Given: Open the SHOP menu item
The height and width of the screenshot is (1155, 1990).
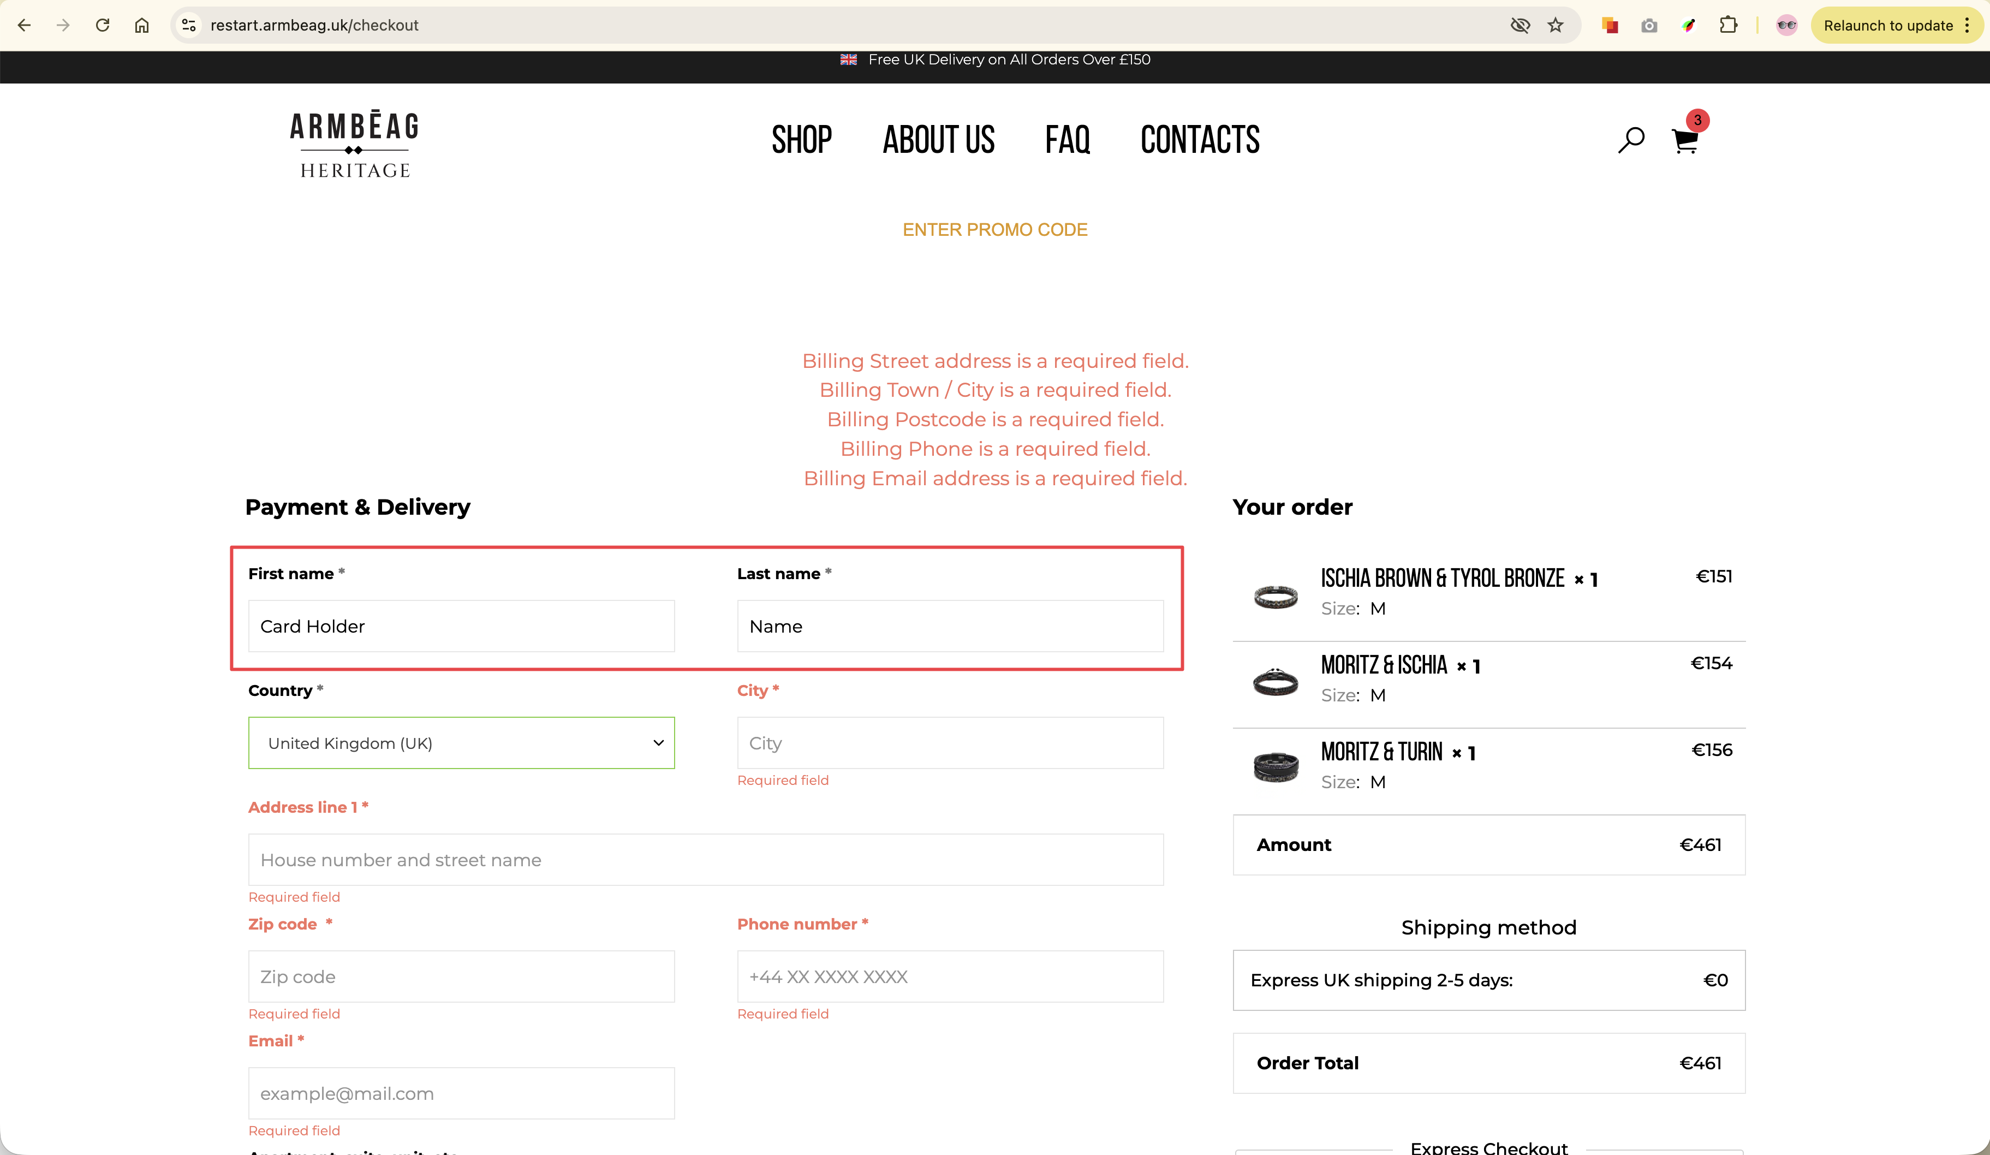Looking at the screenshot, I should (x=802, y=140).
